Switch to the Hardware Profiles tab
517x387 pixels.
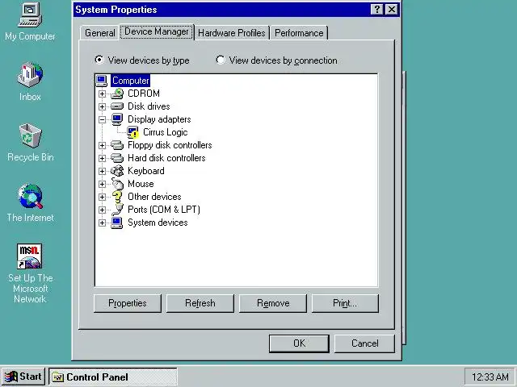coord(232,33)
